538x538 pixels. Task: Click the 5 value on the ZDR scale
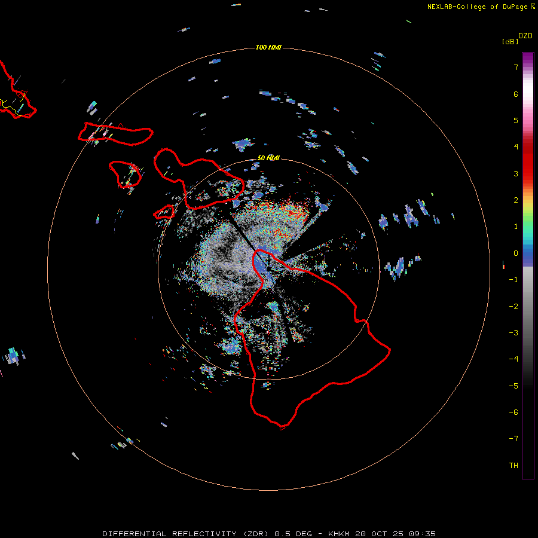(516, 120)
